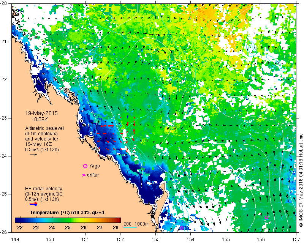Click latitude axis label -26

tap(3, 232)
